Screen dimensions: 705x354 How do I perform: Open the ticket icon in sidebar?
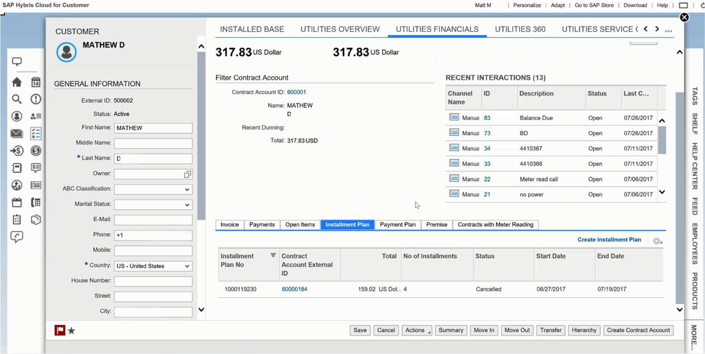[x=36, y=185]
